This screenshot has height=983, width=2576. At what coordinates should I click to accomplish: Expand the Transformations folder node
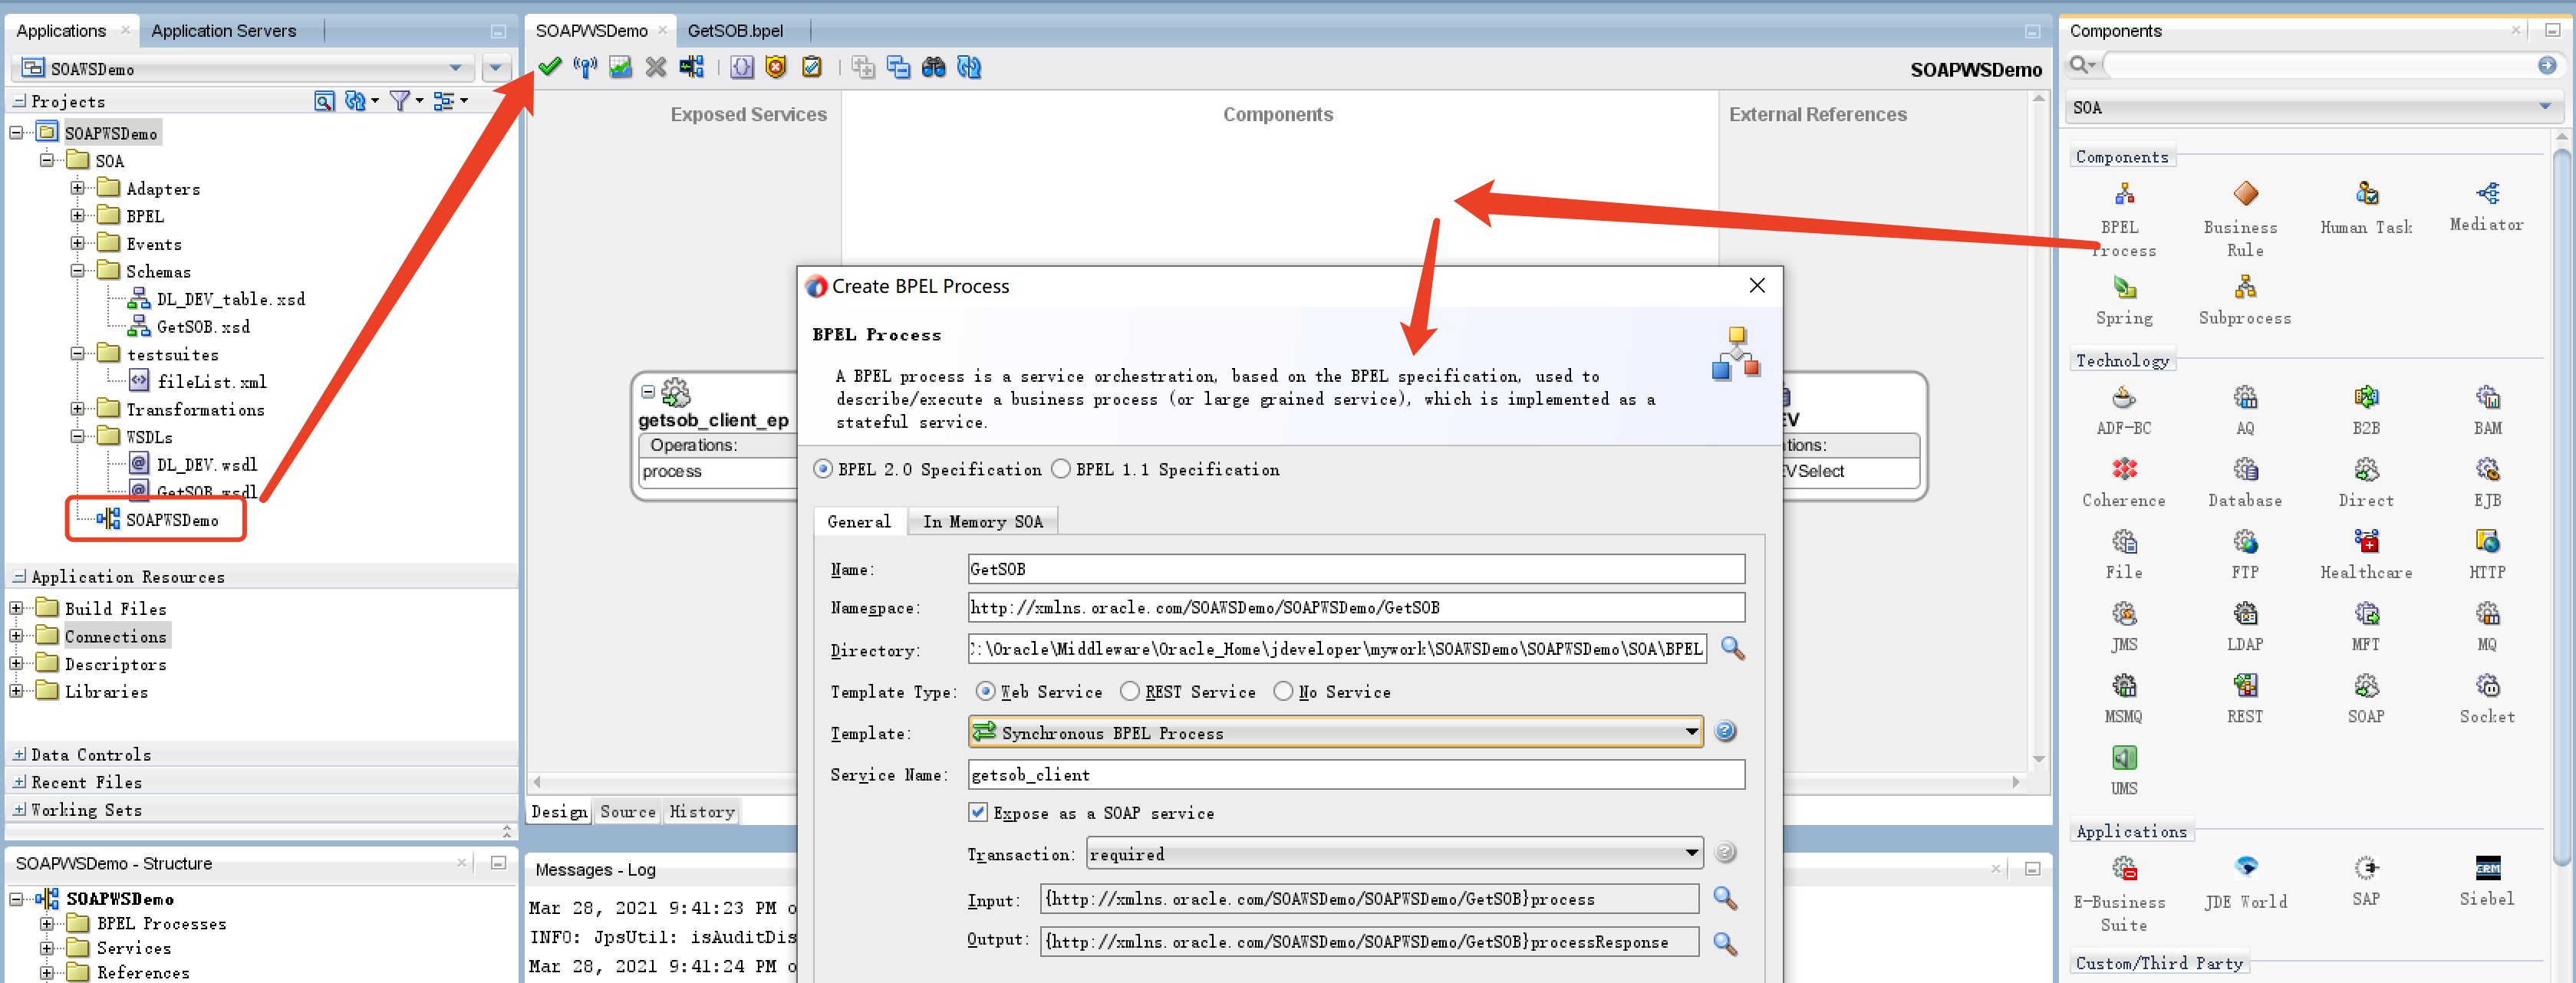(78, 409)
